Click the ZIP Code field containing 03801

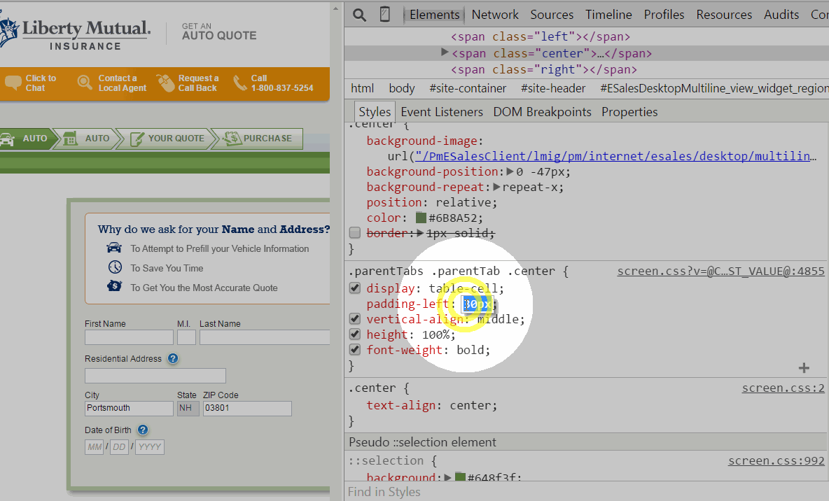[x=247, y=409]
